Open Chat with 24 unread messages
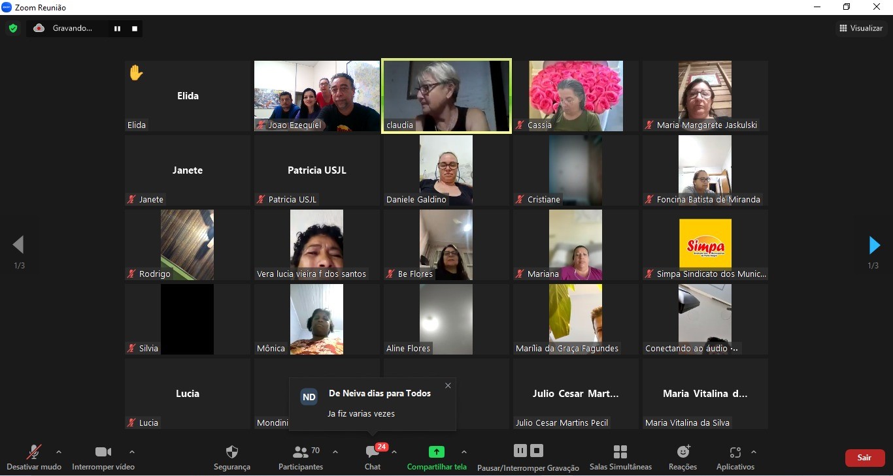This screenshot has width=893, height=476. point(373,452)
